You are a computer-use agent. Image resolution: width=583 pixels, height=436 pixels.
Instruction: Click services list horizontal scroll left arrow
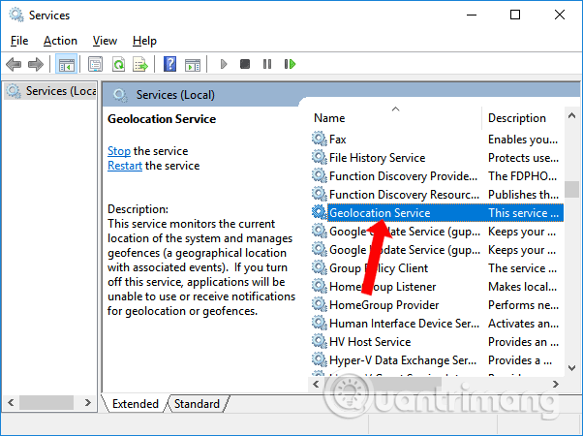[316, 384]
